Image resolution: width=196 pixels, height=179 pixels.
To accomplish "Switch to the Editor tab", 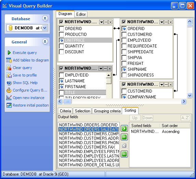I will (81, 14).
